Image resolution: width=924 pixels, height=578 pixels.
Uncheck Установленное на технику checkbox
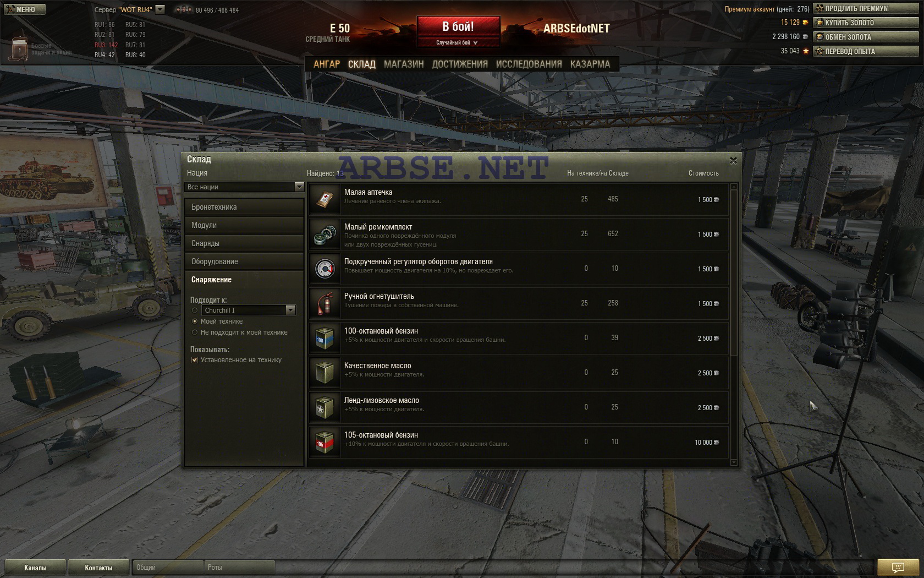tap(195, 360)
